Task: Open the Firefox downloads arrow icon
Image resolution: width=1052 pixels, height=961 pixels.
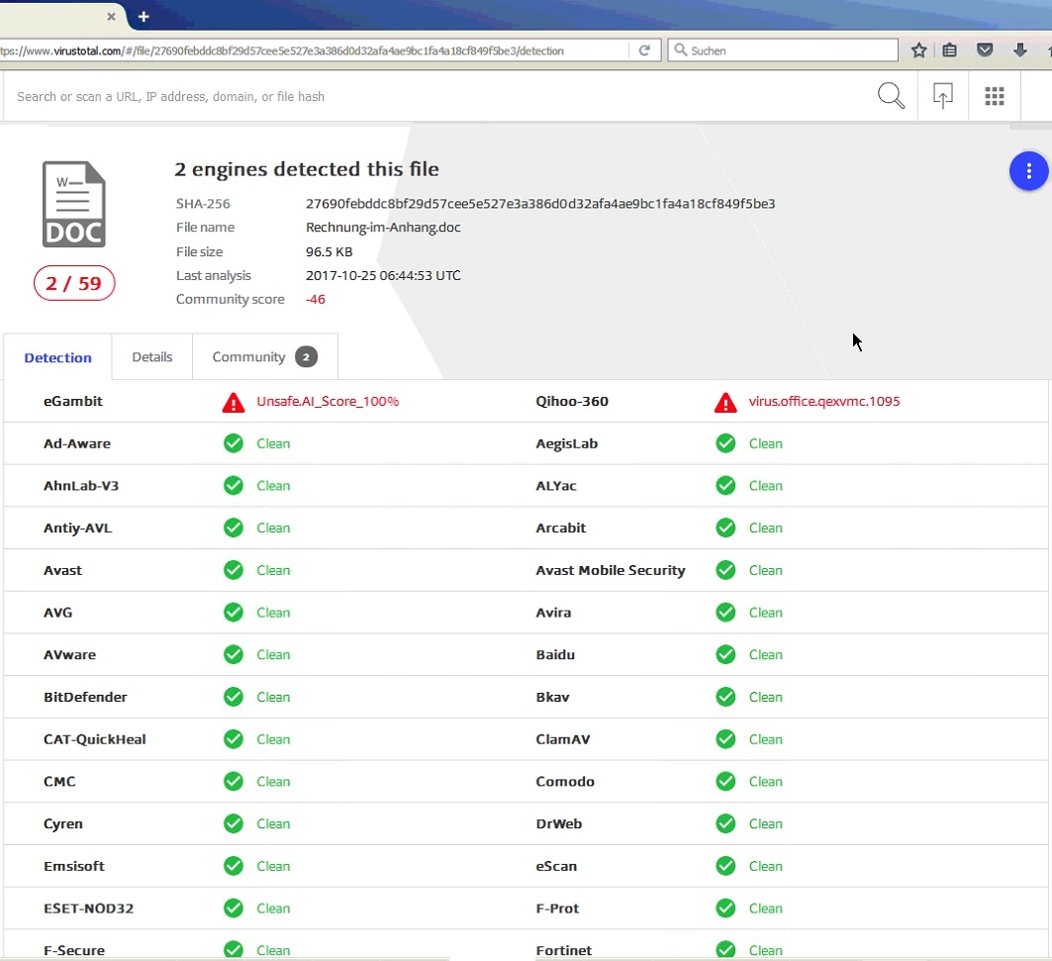Action: (x=1019, y=50)
